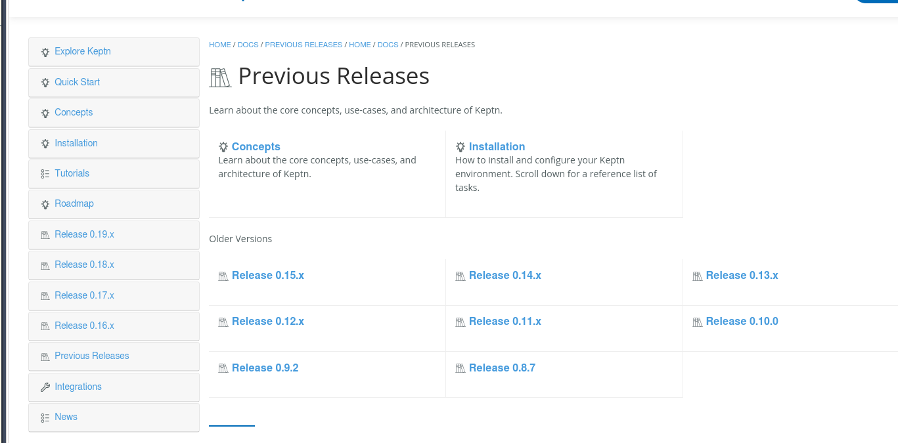The width and height of the screenshot is (898, 443).
Task: Navigate to HOME via the breadcrumb
Action: (x=219, y=45)
